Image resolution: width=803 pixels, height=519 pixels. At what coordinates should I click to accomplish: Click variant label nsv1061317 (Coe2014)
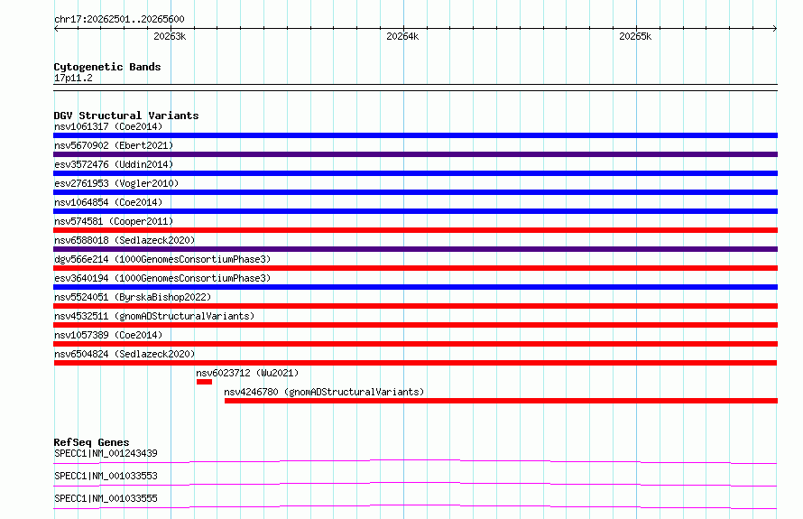pos(108,126)
